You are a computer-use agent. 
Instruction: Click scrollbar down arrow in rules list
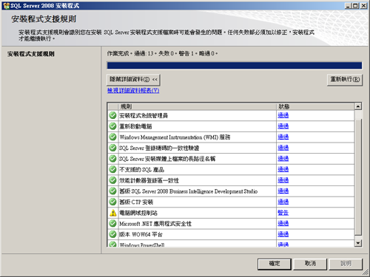(x=358, y=243)
